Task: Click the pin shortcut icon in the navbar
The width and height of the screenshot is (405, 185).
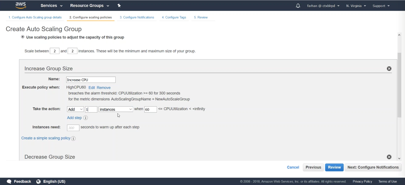Action: click(x=119, y=6)
